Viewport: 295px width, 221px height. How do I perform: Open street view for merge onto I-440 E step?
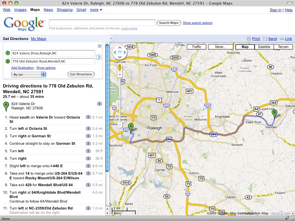88,166
